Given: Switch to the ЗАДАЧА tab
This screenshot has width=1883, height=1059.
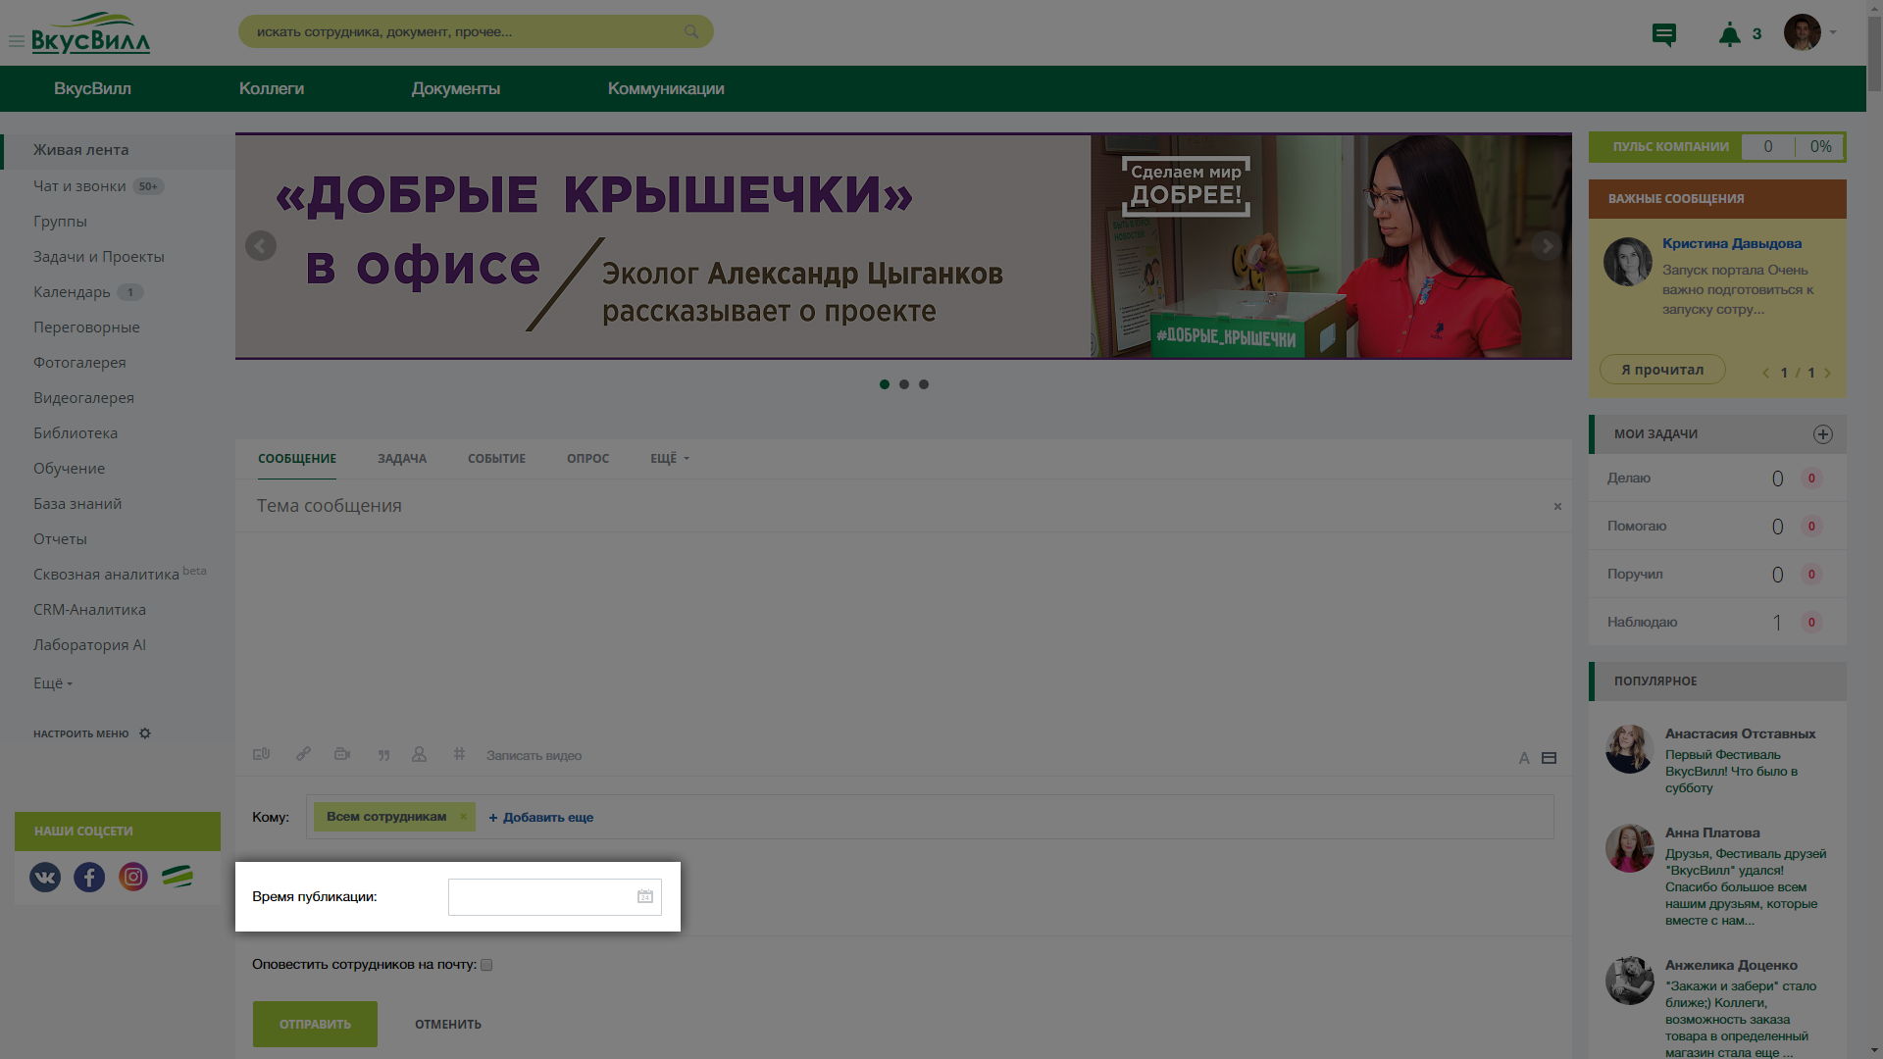Looking at the screenshot, I should click(402, 459).
